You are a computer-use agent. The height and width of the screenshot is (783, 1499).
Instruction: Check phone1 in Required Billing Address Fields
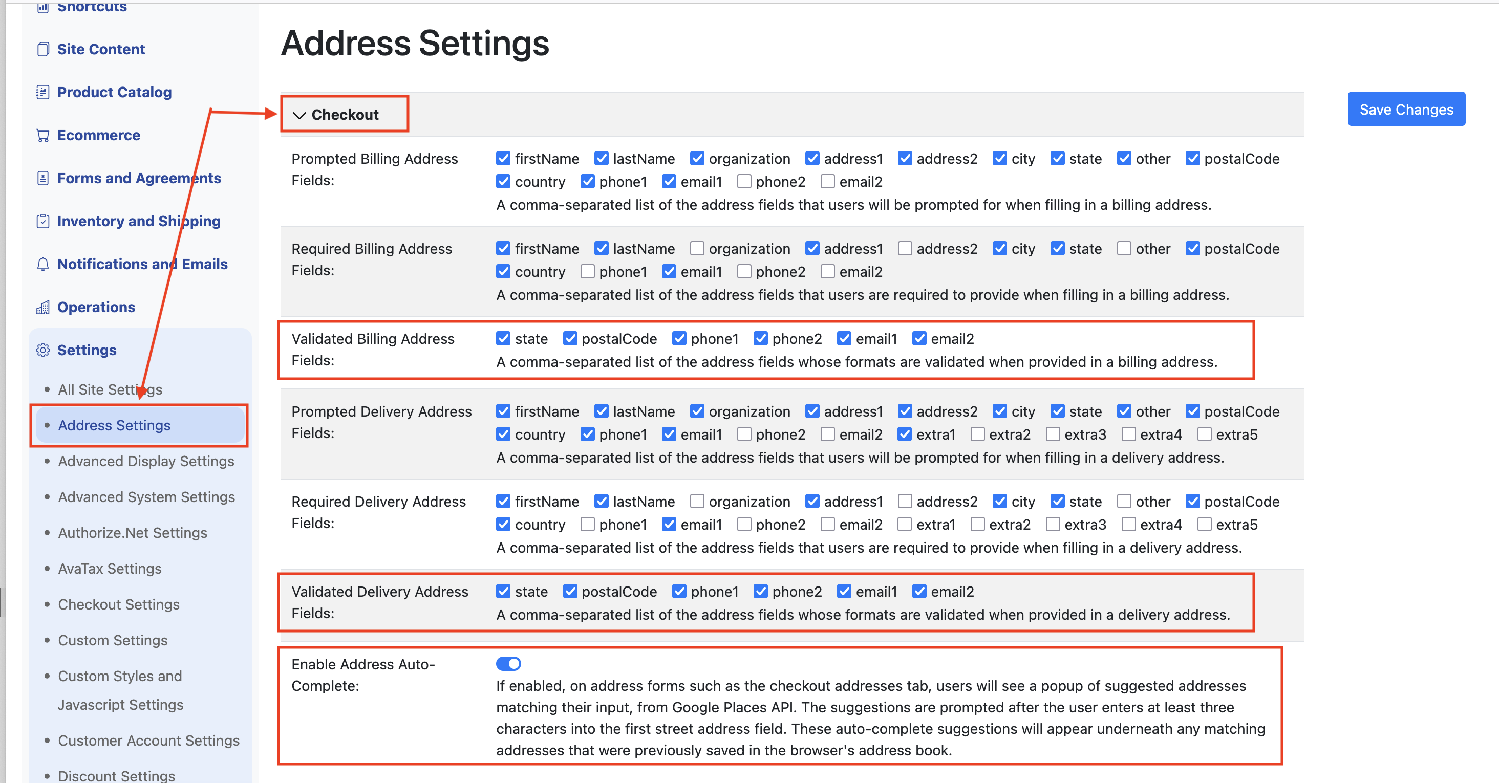coord(588,272)
